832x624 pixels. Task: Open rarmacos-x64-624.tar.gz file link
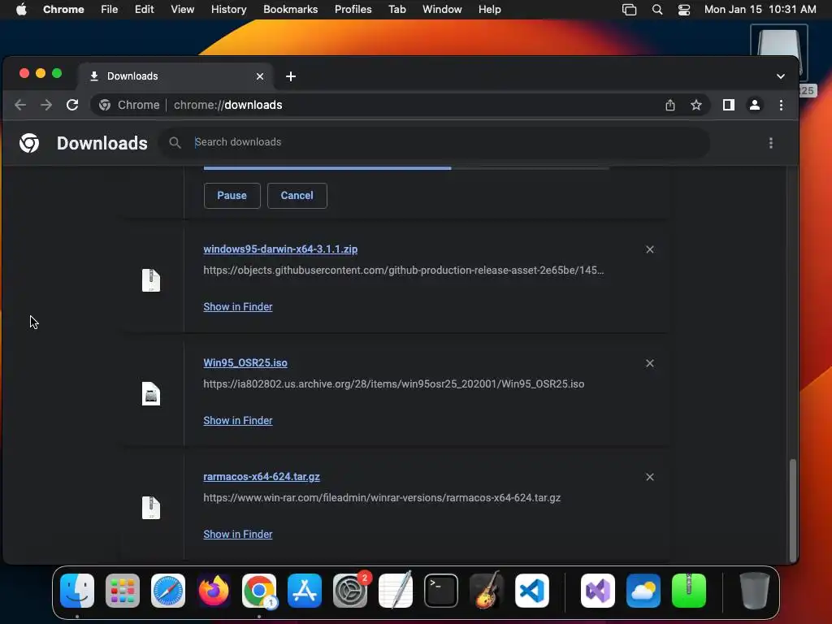pos(262,477)
